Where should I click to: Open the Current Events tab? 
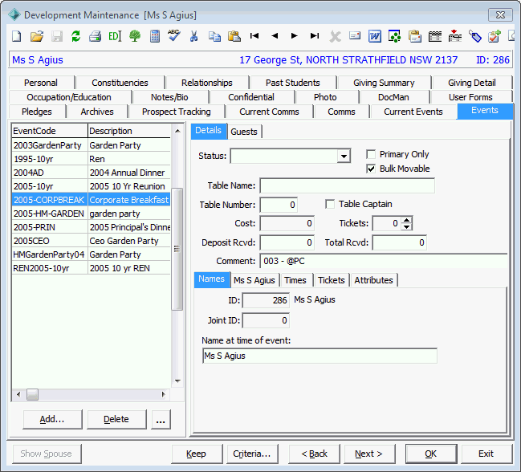click(x=413, y=112)
